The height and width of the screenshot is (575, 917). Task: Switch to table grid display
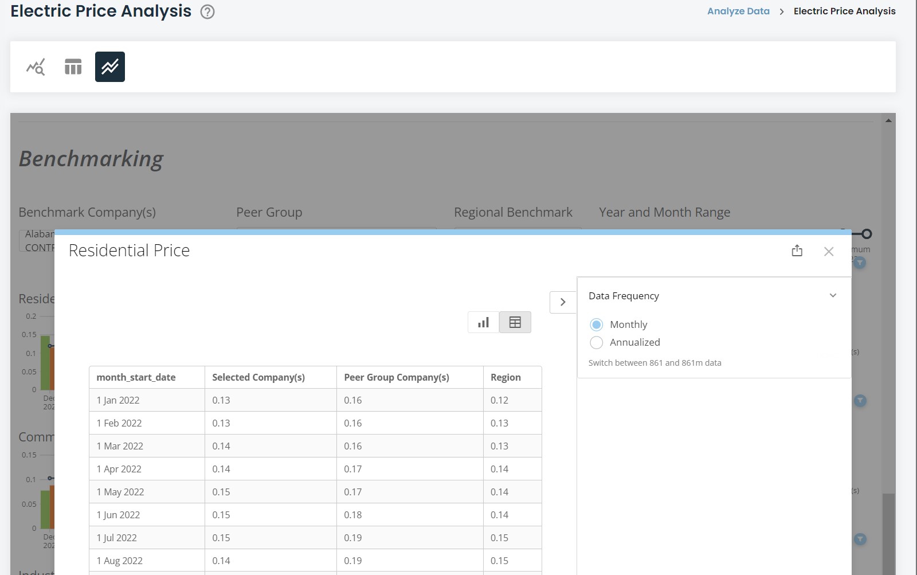coord(515,322)
